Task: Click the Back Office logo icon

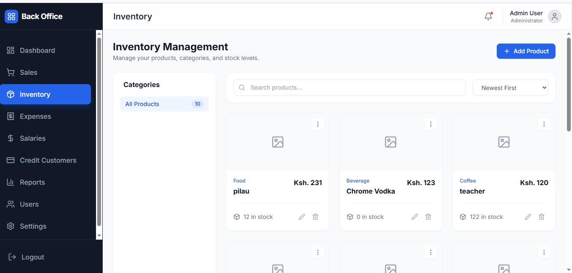Action: (11, 16)
